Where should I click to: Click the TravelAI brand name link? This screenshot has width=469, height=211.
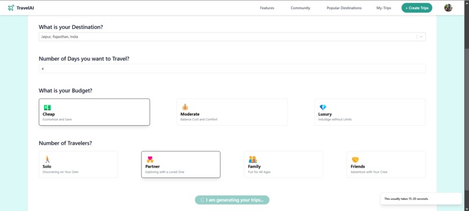[25, 8]
